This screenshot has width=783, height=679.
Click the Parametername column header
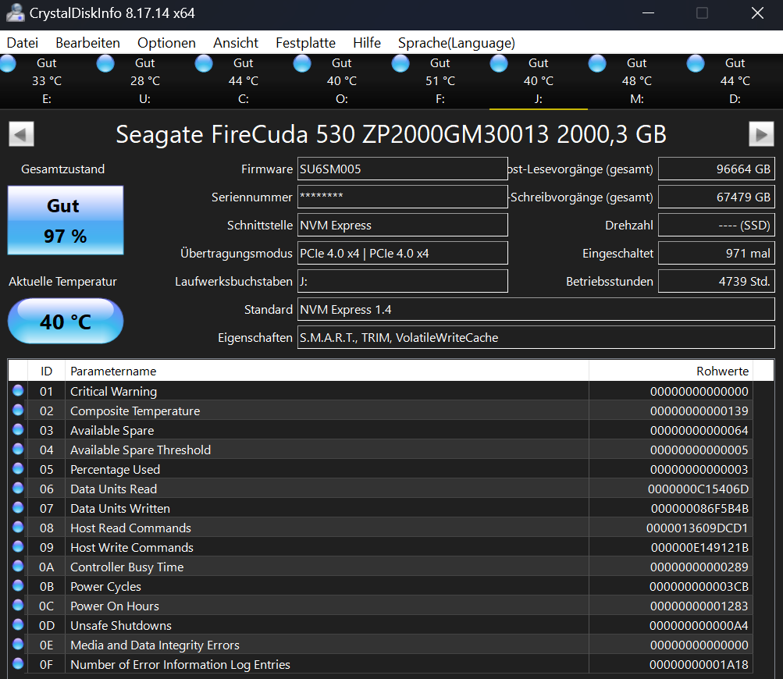pyautogui.click(x=327, y=371)
